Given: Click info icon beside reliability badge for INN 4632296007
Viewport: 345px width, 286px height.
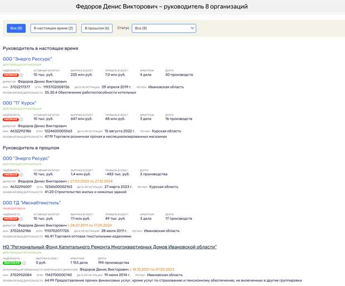Looking at the screenshot, I should [x=21, y=175].
